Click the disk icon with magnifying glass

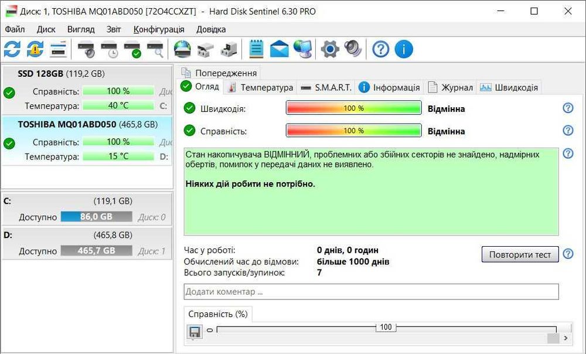(x=155, y=50)
